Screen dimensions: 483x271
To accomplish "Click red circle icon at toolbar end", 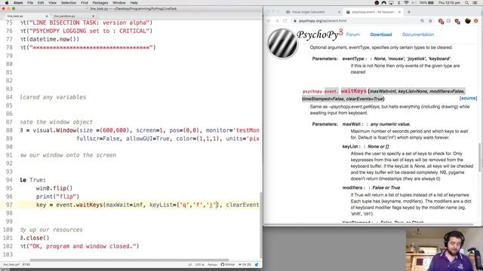I will (x=476, y=21).
